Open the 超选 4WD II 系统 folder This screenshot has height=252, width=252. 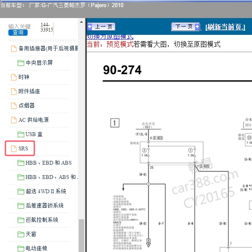(42, 192)
